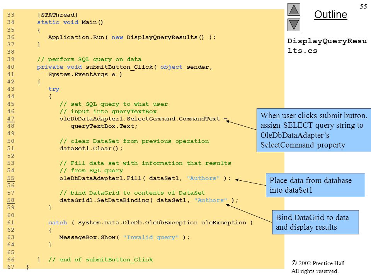Click the '2002 Prentice Hall' copyright text
The width and height of the screenshot is (371, 278).
pos(319,263)
